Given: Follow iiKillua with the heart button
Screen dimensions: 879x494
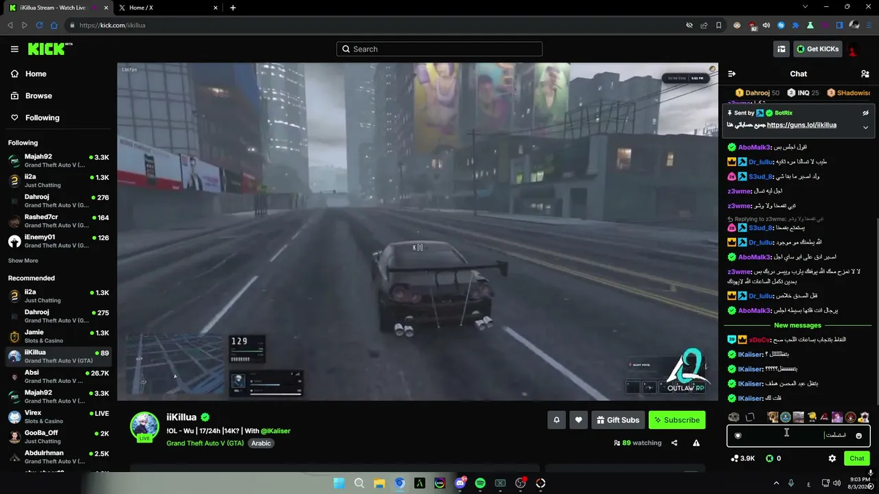Looking at the screenshot, I should [x=579, y=420].
